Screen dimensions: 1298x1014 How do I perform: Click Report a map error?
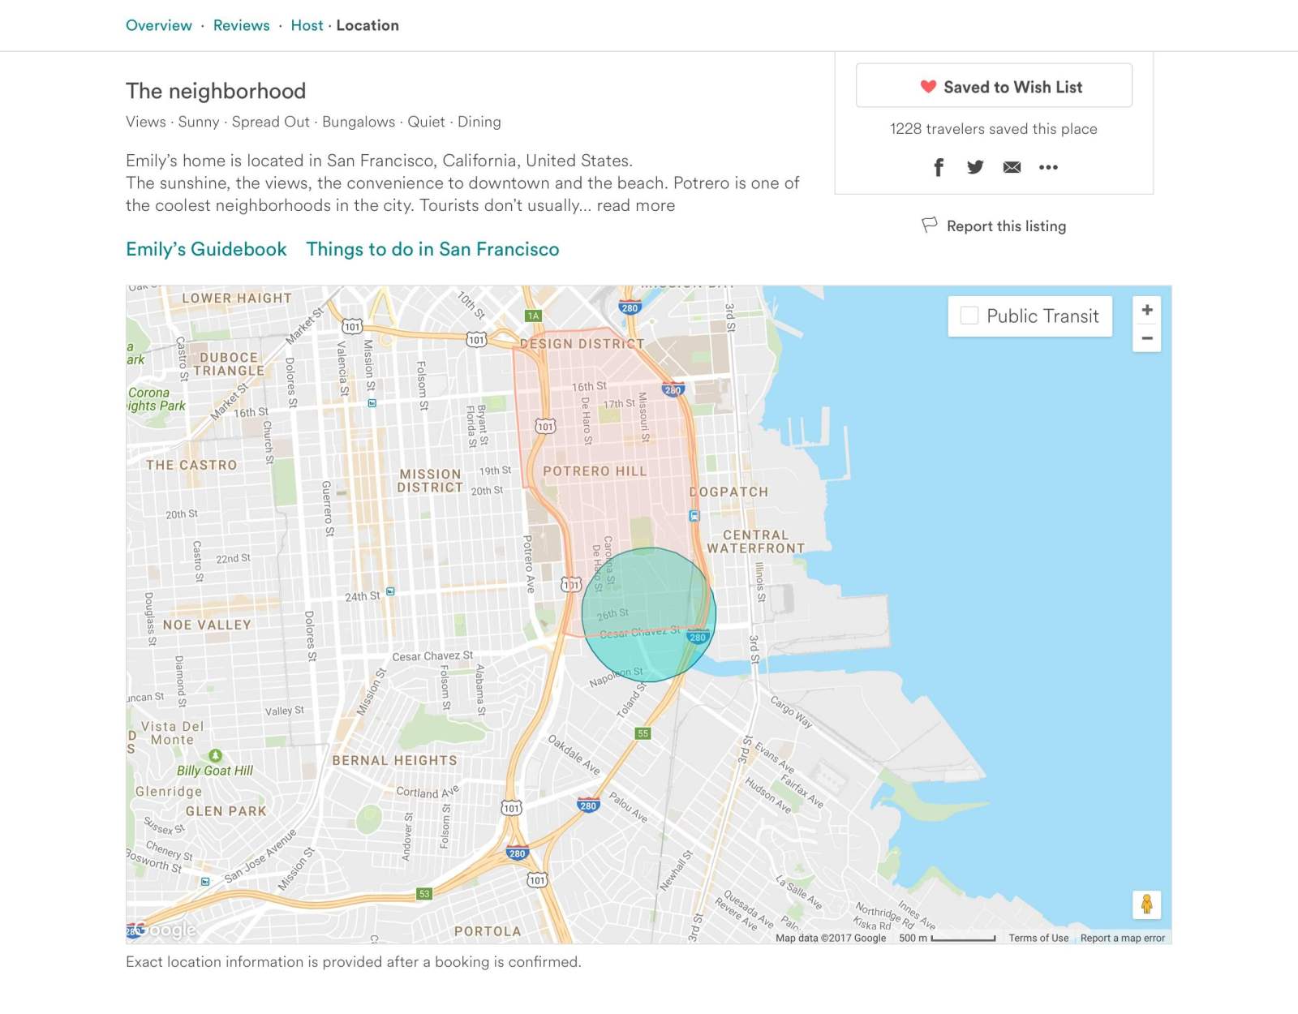1122,937
